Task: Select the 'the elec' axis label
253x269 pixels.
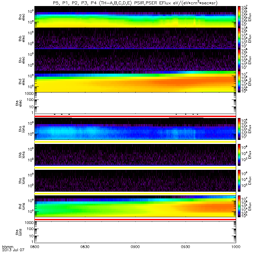Action: click(x=19, y=103)
